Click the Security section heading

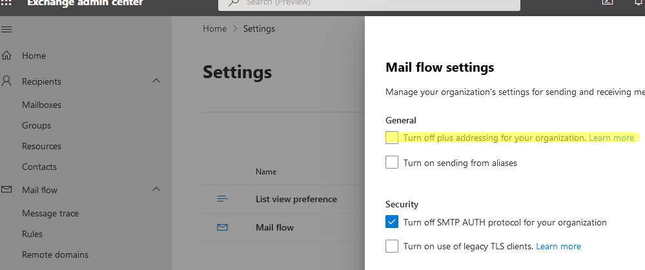coord(402,204)
